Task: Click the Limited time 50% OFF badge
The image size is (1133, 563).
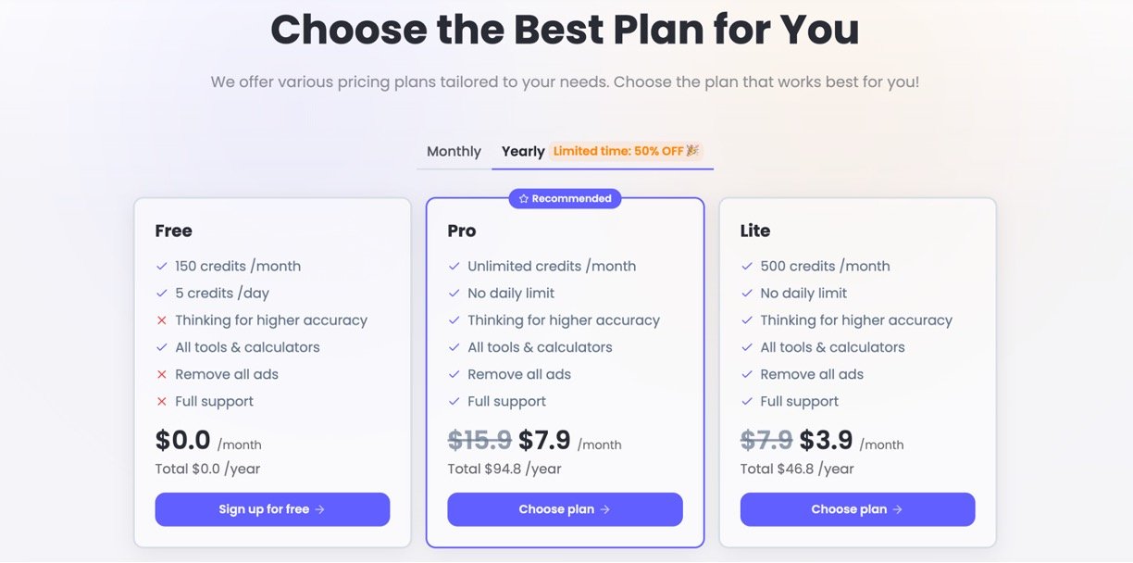Action: click(626, 151)
